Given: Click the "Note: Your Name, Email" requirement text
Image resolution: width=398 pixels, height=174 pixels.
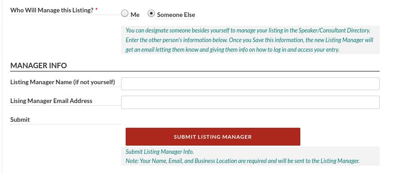Looking at the screenshot, I should [243, 161].
